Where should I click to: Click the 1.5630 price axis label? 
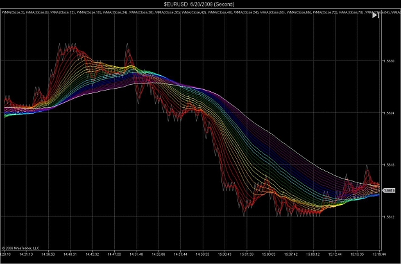tap(389, 61)
